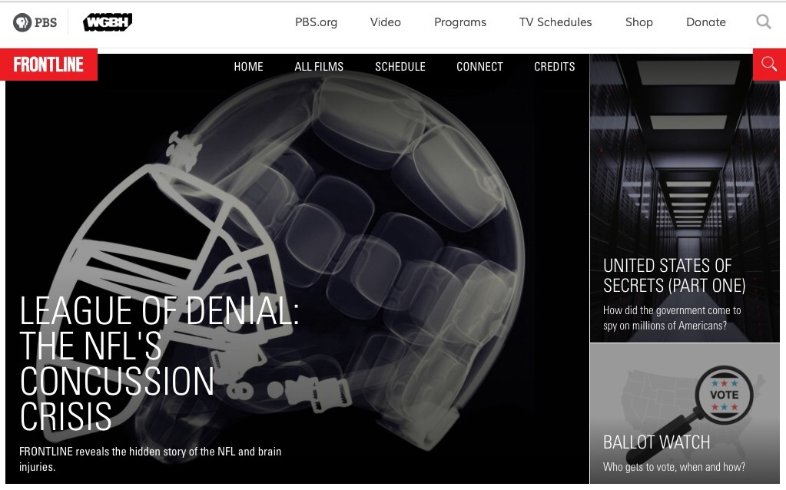The height and width of the screenshot is (490, 786).
Task: Click the PBS logo icon
Action: (x=35, y=22)
